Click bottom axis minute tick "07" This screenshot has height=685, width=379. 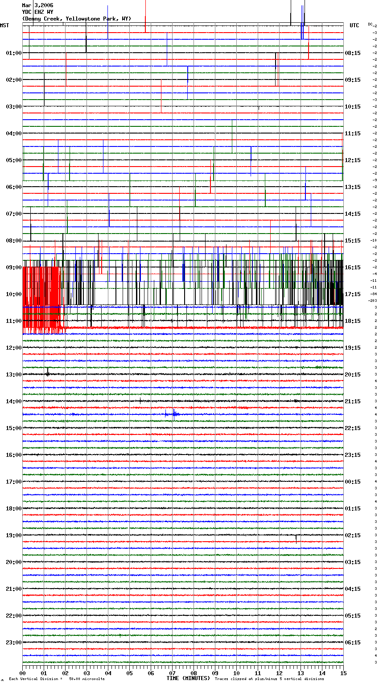click(x=172, y=673)
